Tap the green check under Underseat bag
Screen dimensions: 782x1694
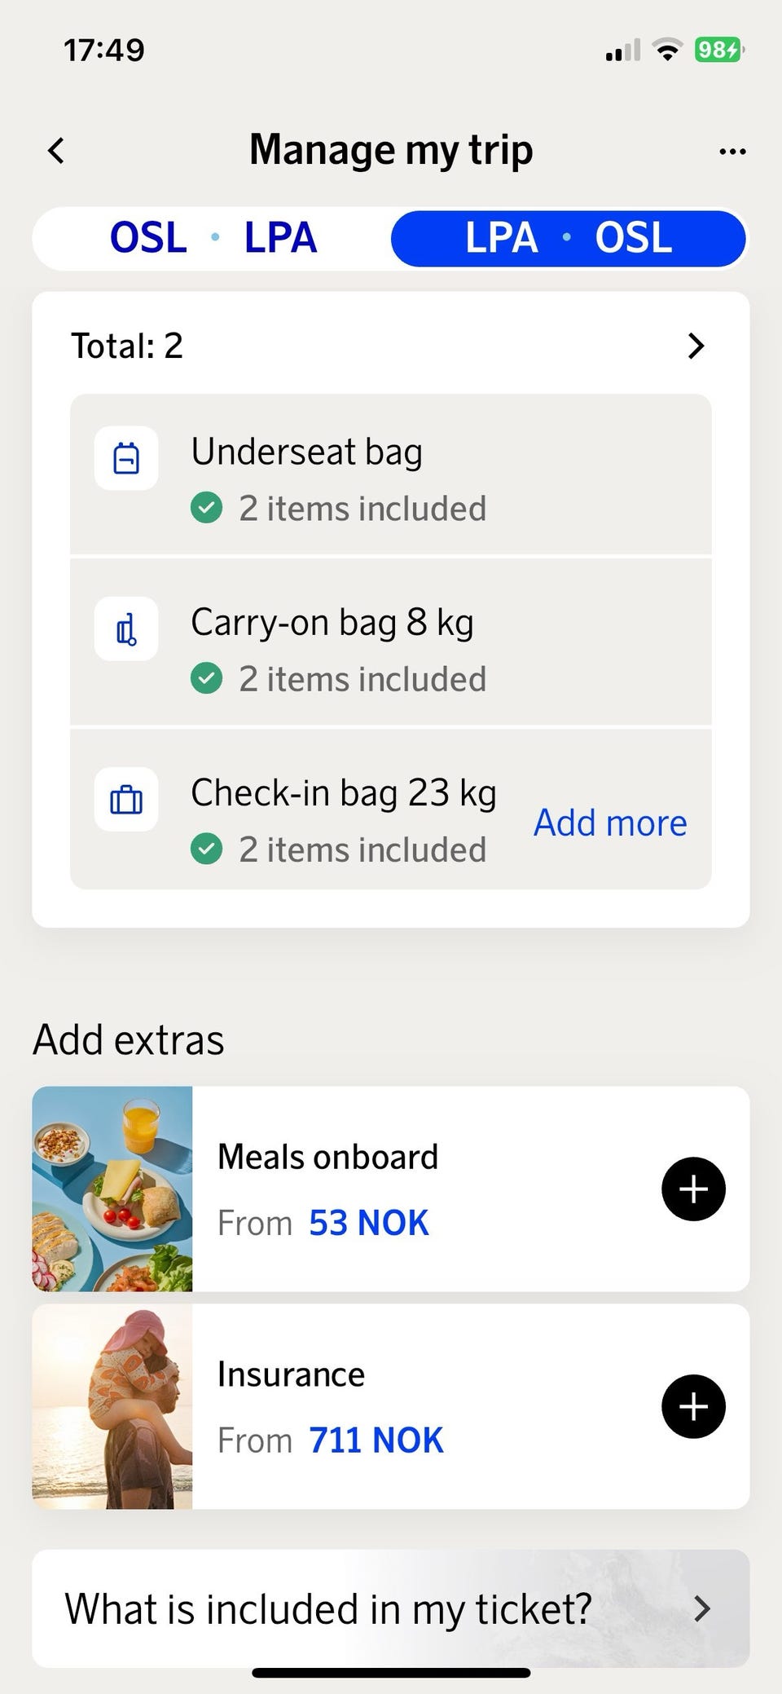207,509
